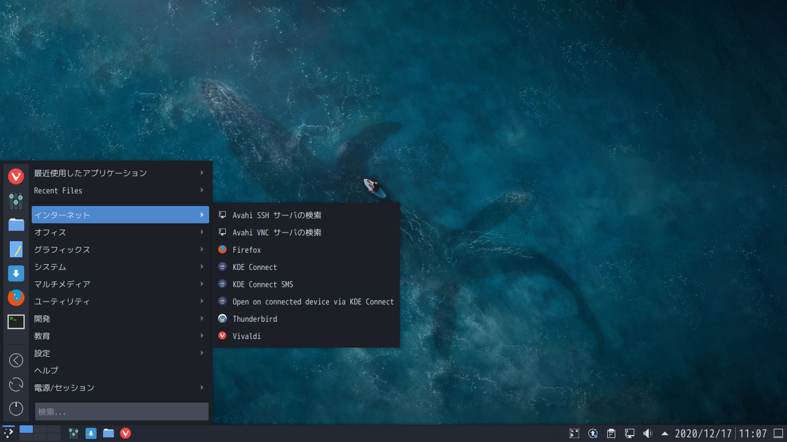Open the Firefox icon in menu sidebar
Screen dimensions: 787x442
click(x=16, y=298)
